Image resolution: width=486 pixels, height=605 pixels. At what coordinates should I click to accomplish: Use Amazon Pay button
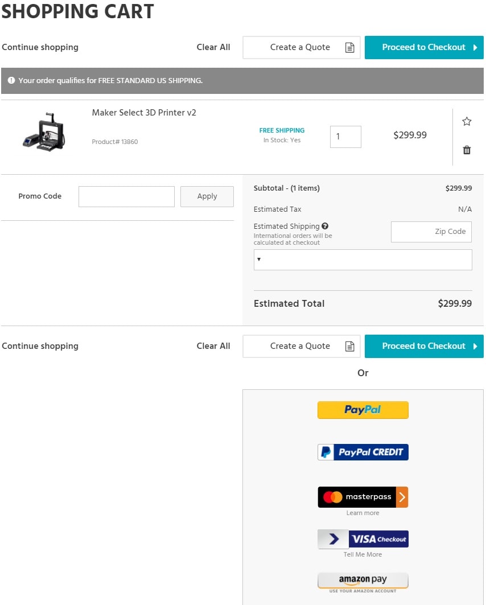[x=363, y=582]
